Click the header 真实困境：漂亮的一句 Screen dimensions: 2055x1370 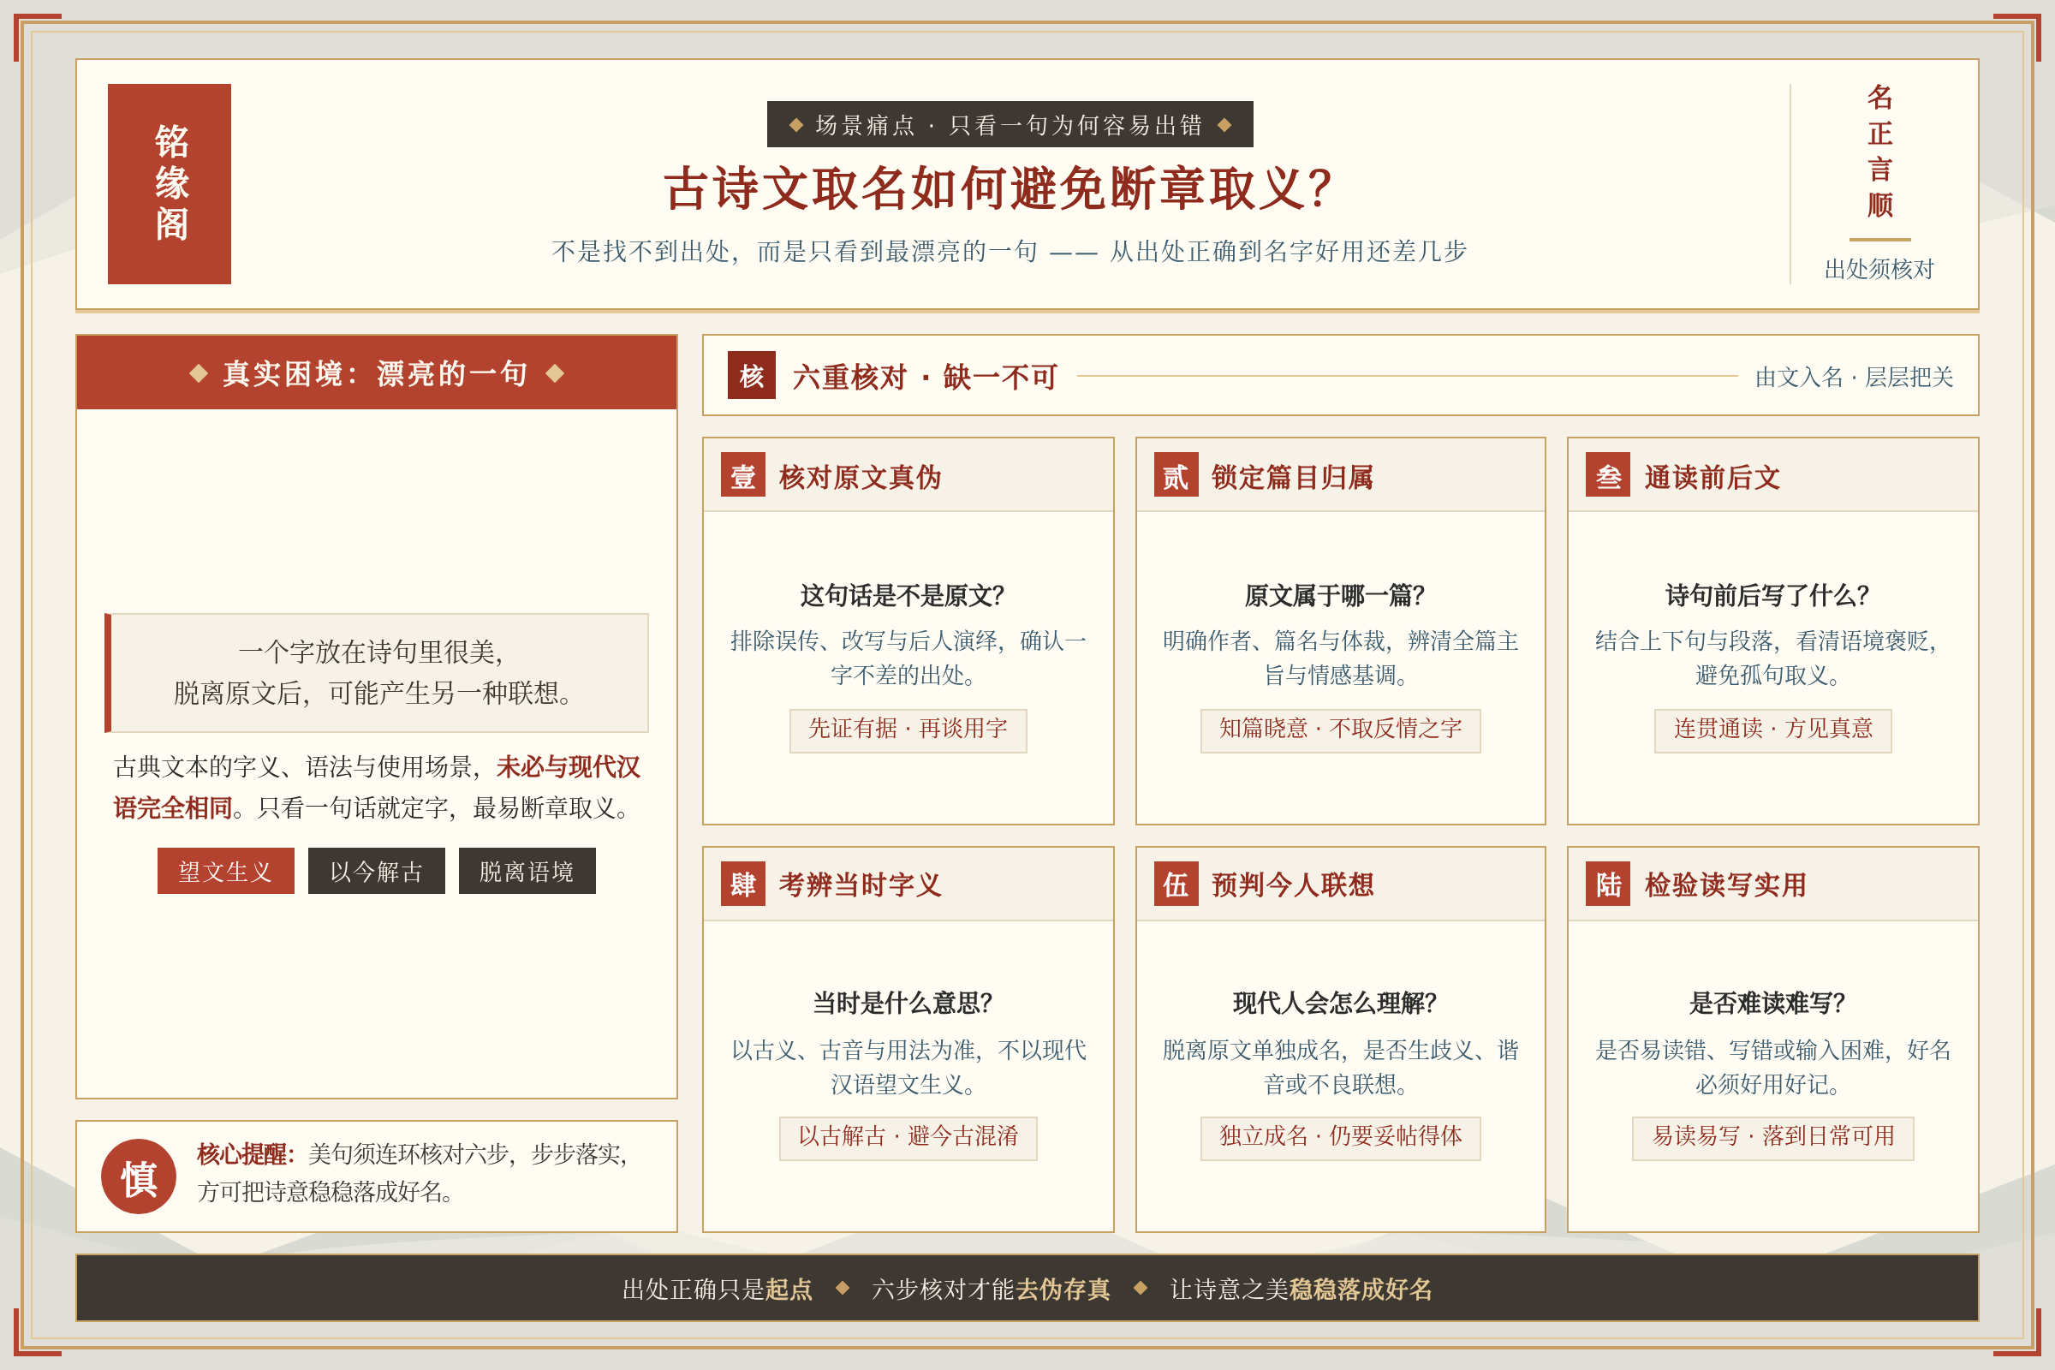pyautogui.click(x=377, y=373)
